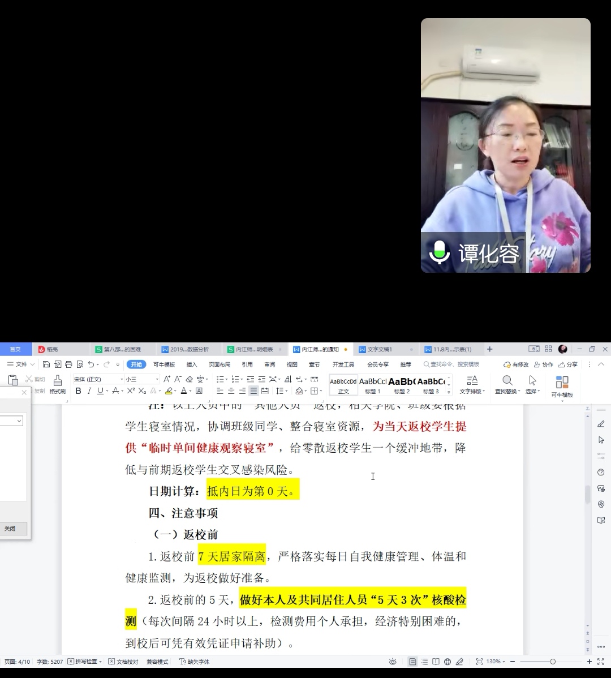
Task: Click the superscript X² icon
Action: click(x=131, y=391)
